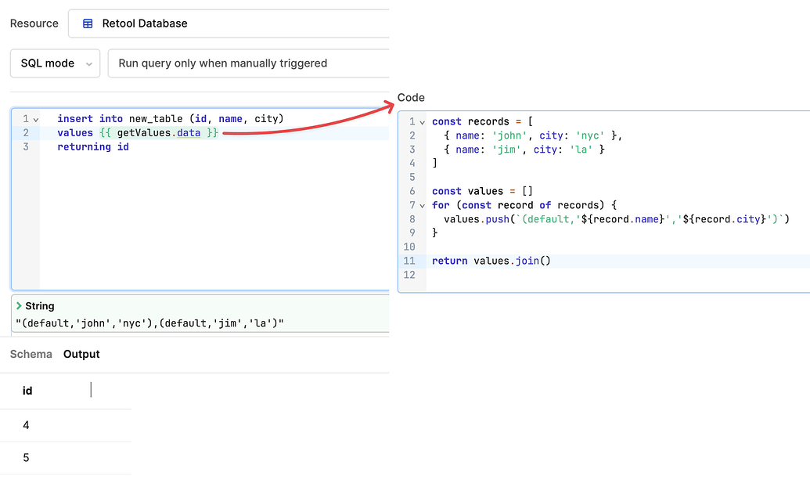Click the 'return values.join()' code line
This screenshot has height=487, width=810.
coord(491,261)
